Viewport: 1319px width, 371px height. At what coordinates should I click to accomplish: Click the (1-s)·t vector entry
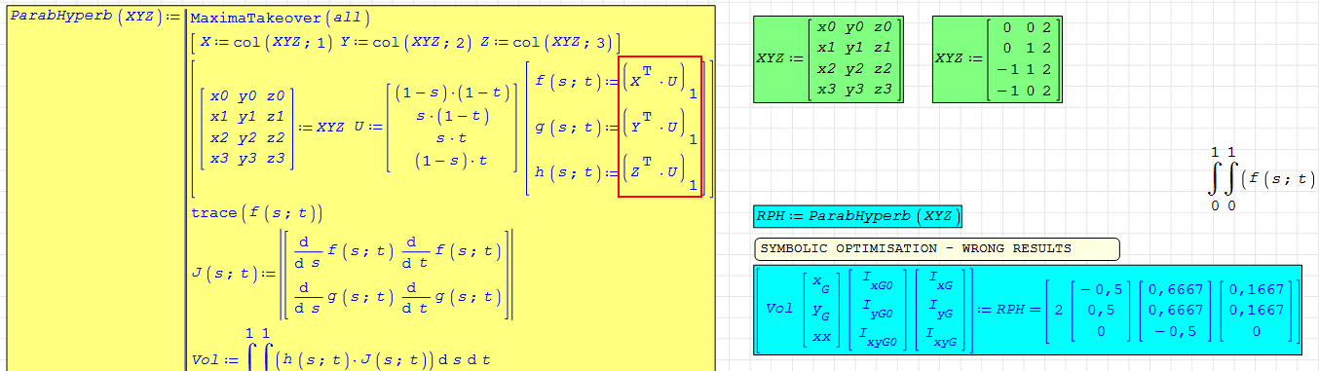[453, 161]
